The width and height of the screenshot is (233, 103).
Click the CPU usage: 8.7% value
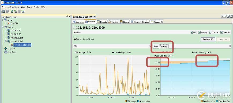click(82, 52)
